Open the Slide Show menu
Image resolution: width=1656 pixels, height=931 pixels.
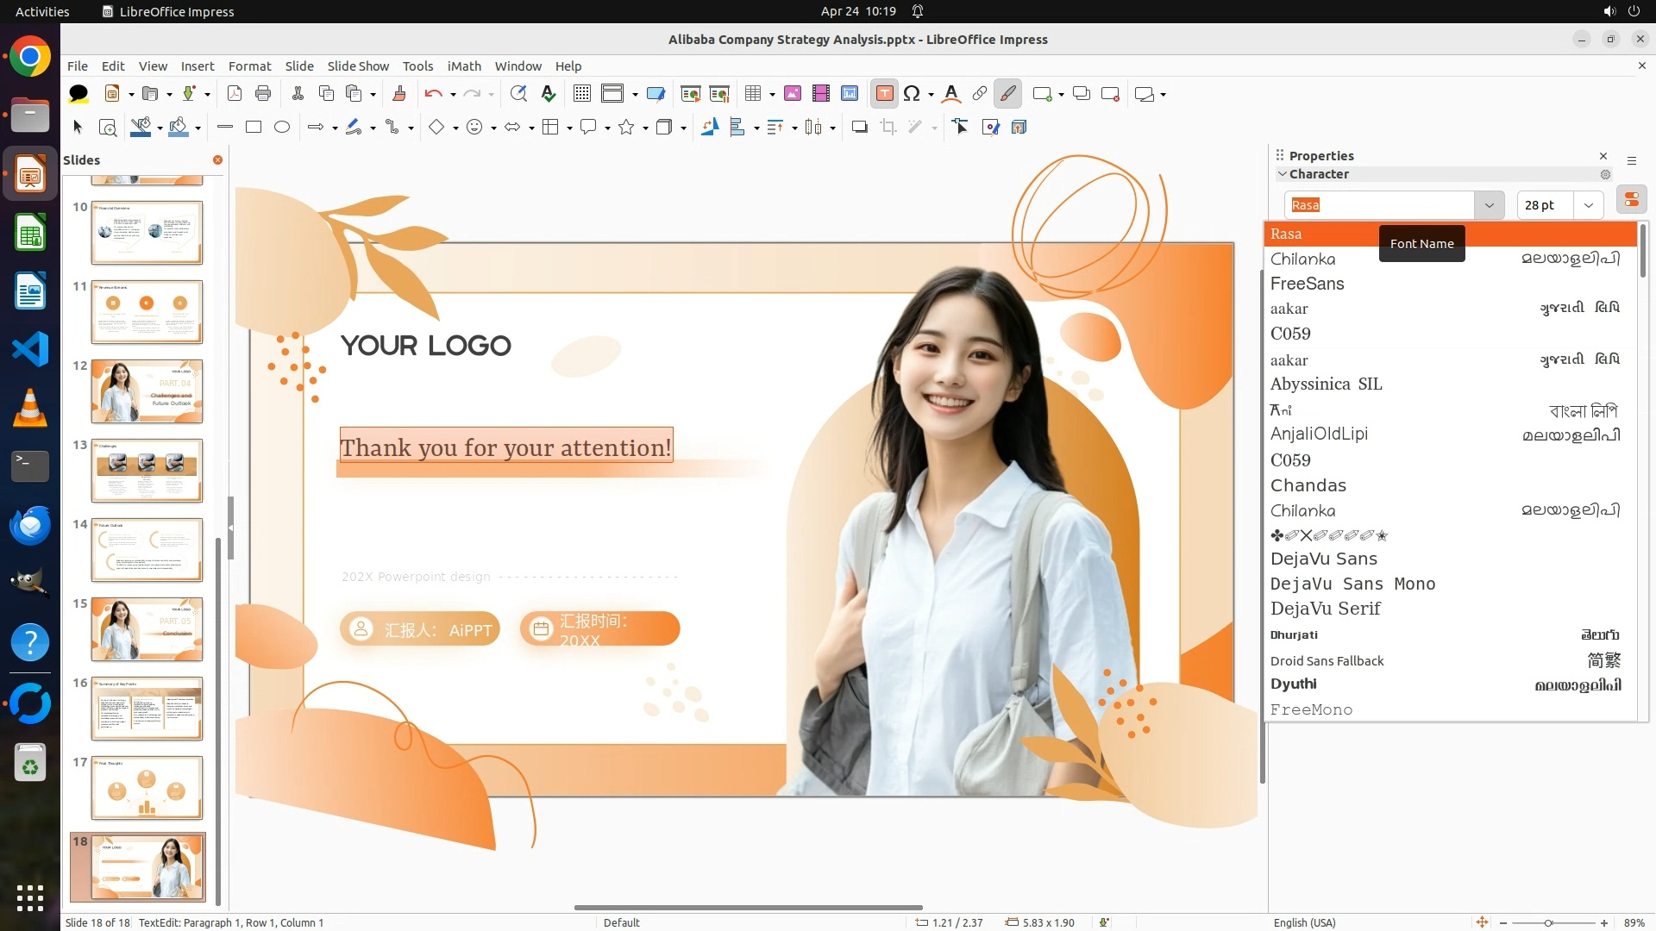pyautogui.click(x=358, y=66)
